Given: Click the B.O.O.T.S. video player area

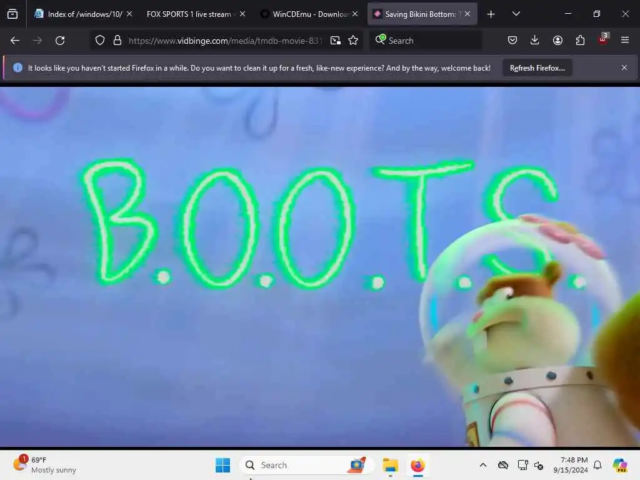Looking at the screenshot, I should click(320, 266).
